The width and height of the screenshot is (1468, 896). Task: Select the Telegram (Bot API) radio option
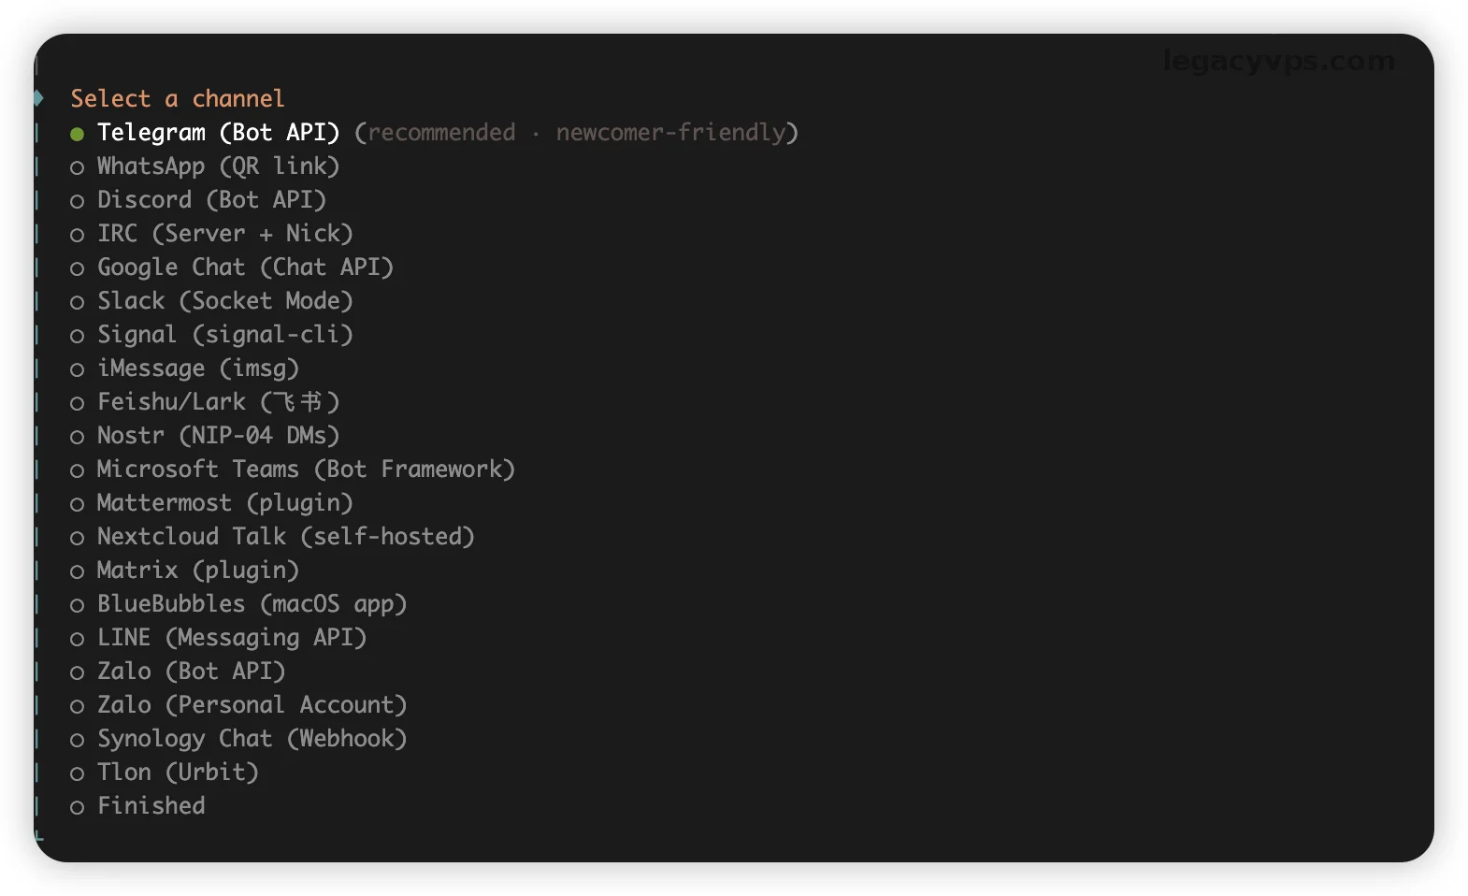[217, 133]
